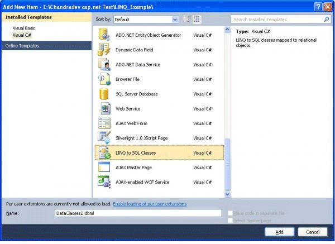Select Visual C# under Installed Templates
This screenshot has width=335, height=244.
pyautogui.click(x=22, y=35)
